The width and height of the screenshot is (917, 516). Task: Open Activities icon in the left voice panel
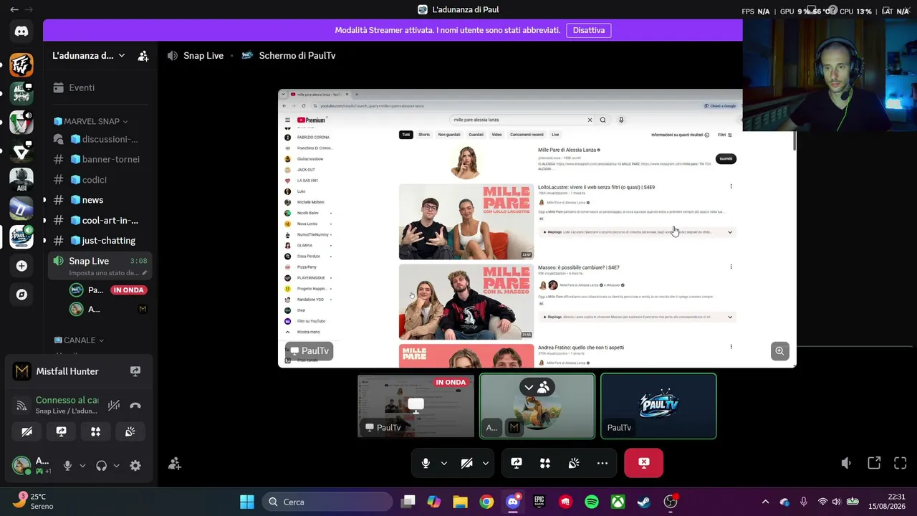point(96,431)
